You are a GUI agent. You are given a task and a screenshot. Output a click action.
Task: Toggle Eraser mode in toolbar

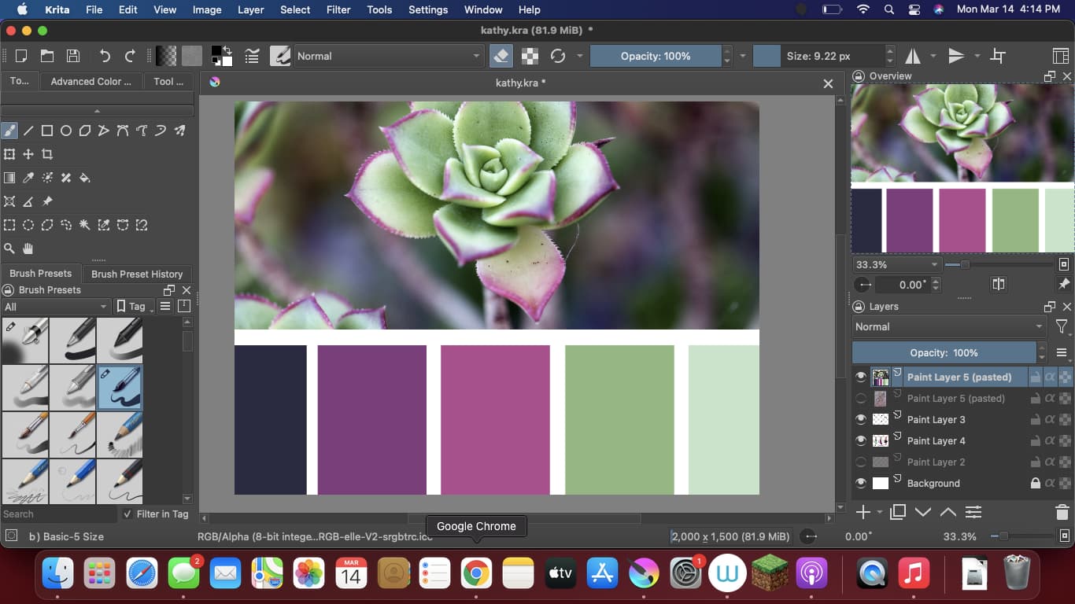coord(501,56)
